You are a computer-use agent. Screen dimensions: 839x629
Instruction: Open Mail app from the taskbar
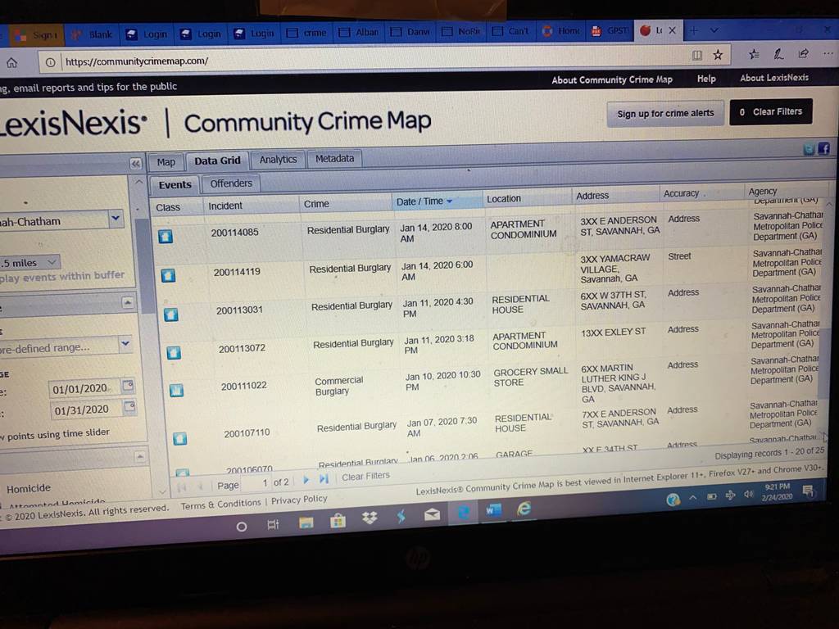click(x=432, y=514)
